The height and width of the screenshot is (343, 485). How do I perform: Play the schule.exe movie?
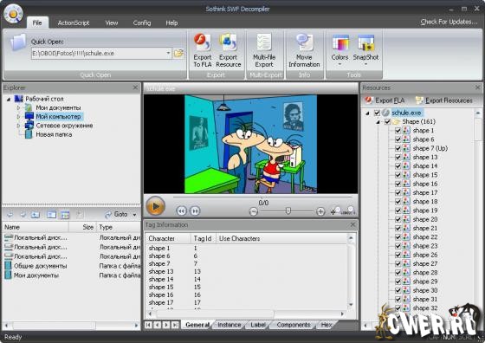[155, 206]
